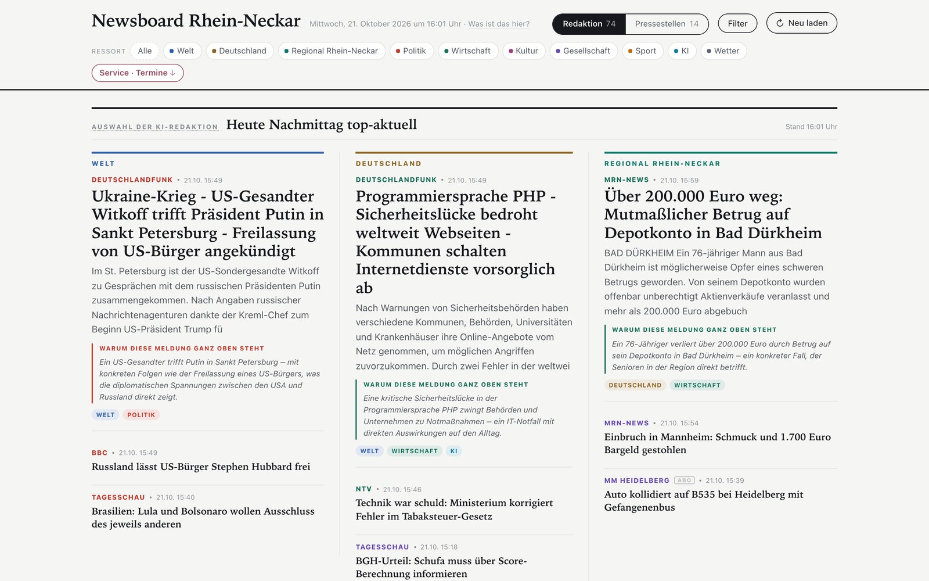Toggle the Regional Rhein-Neckar ressort chip
The image size is (929, 581).
click(x=332, y=51)
